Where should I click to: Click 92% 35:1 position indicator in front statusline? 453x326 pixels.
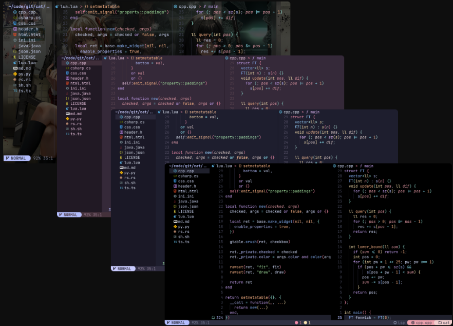tap(200, 322)
